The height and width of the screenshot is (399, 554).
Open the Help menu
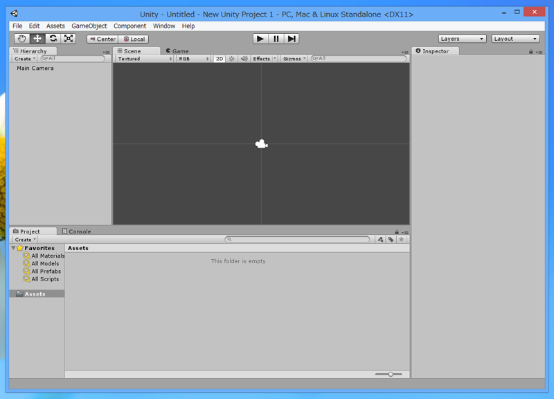[188, 26]
